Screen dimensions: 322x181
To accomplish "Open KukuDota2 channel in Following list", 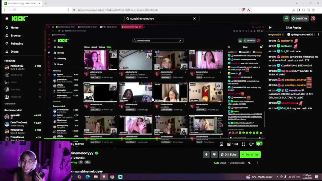I will [23, 67].
